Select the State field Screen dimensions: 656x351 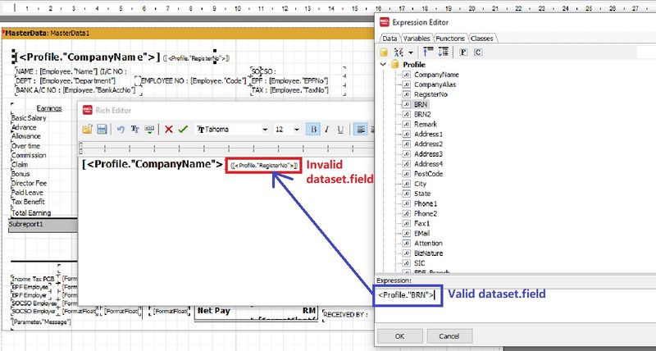422,194
